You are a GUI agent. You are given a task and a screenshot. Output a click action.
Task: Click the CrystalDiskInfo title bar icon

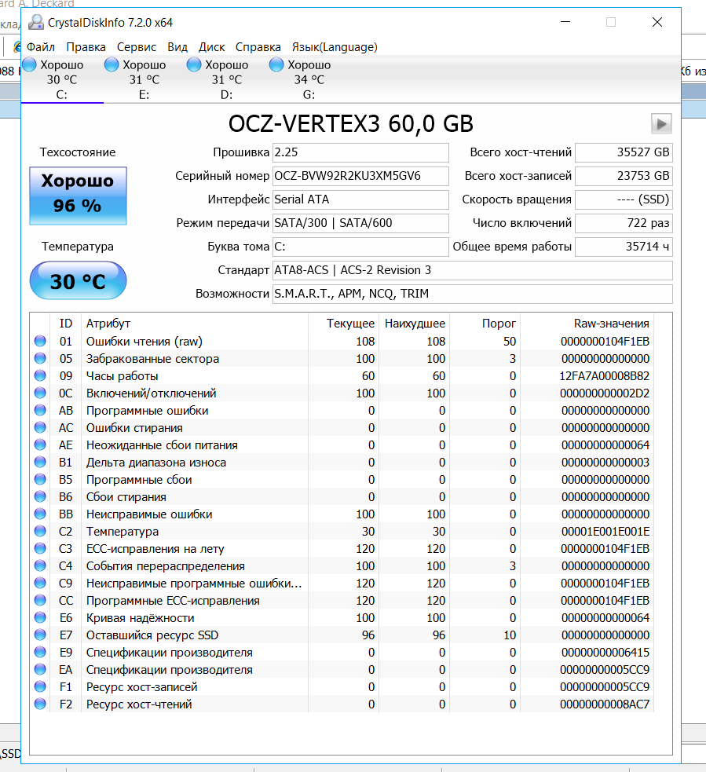[36, 22]
